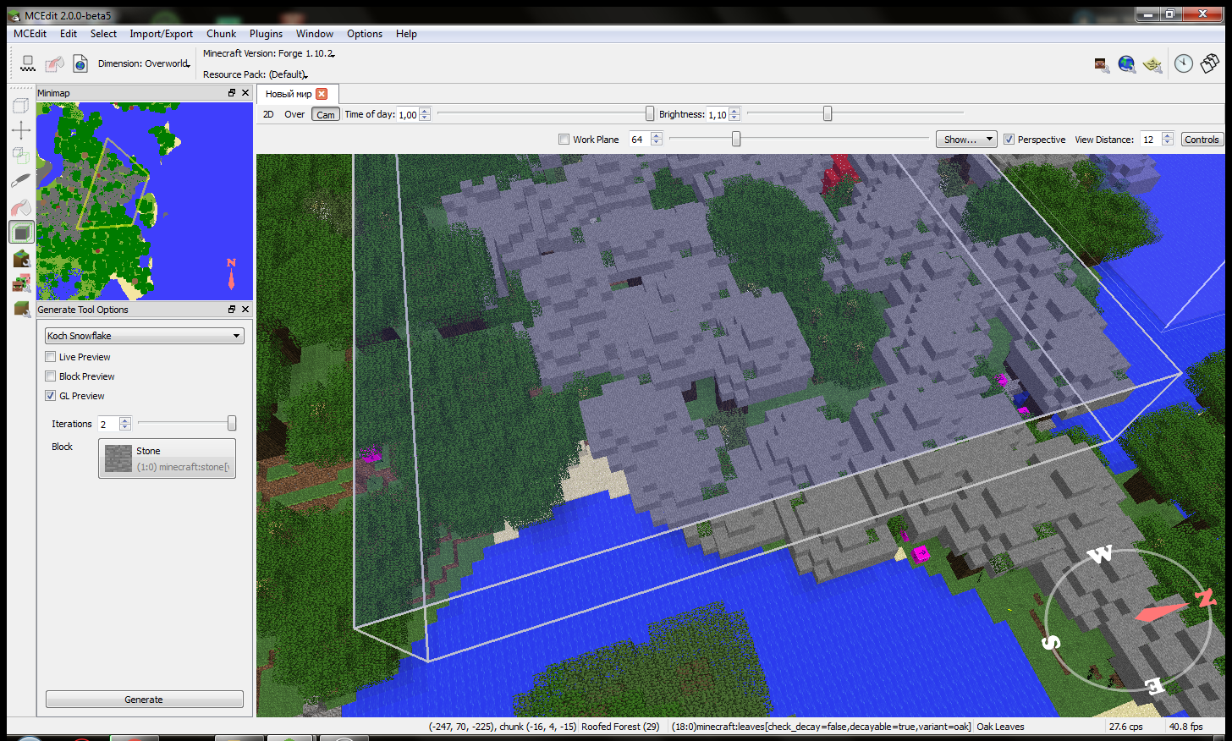The width and height of the screenshot is (1232, 741).
Task: Select the entity inspect tool icon
Action: 21,283
